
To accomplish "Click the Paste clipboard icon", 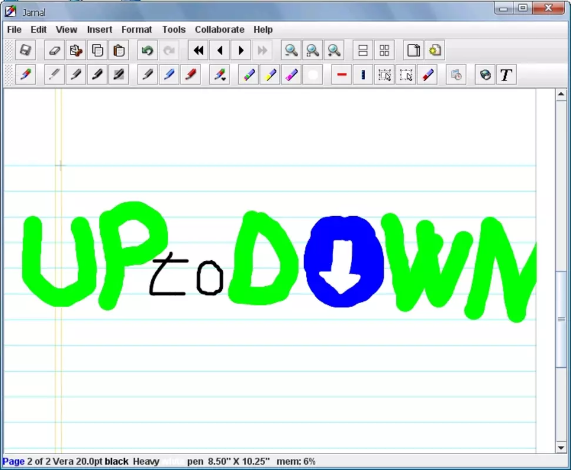I will coord(119,50).
